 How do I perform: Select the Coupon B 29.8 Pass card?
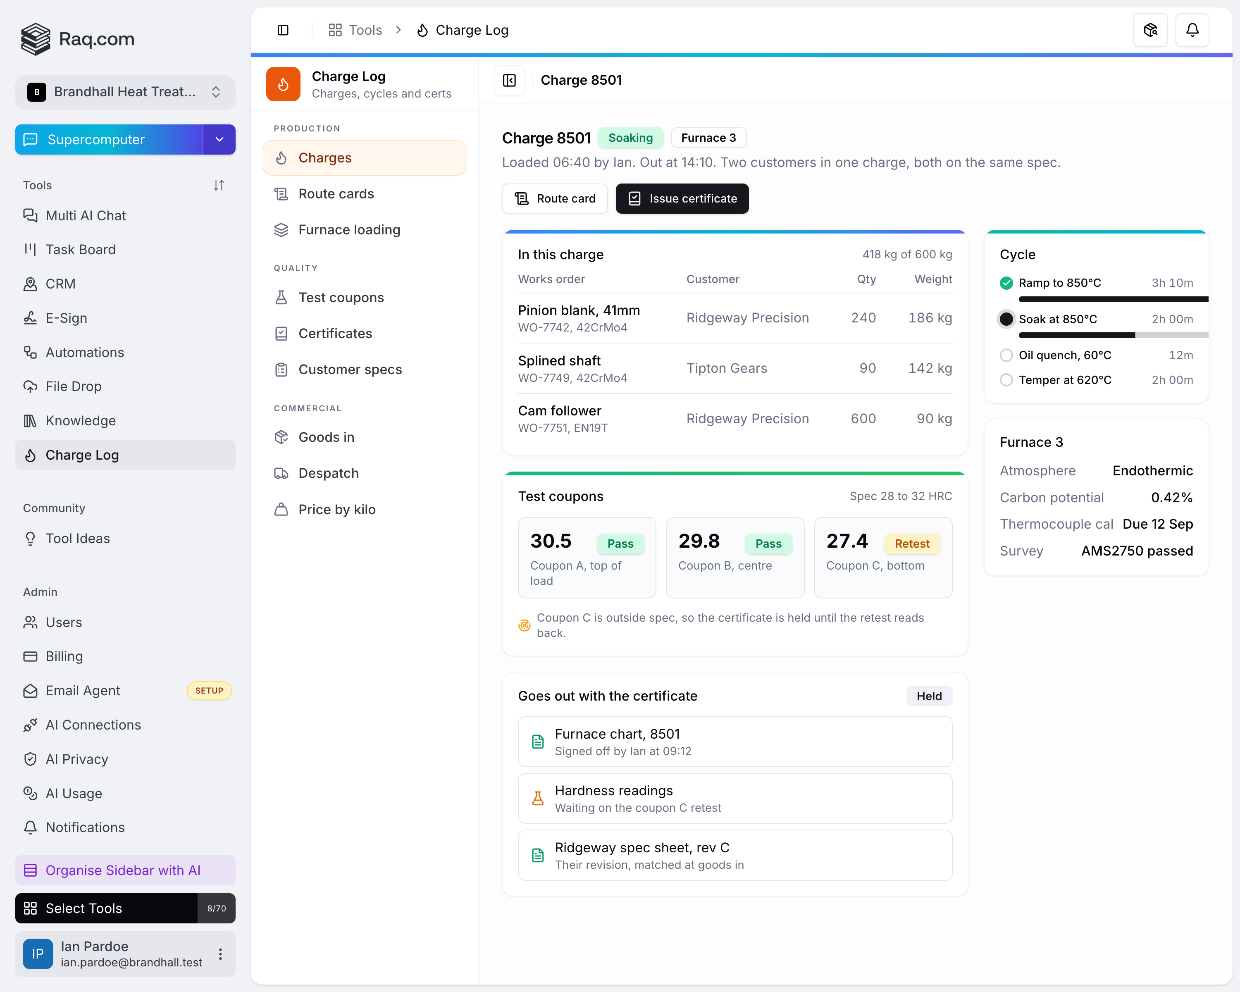(x=735, y=558)
